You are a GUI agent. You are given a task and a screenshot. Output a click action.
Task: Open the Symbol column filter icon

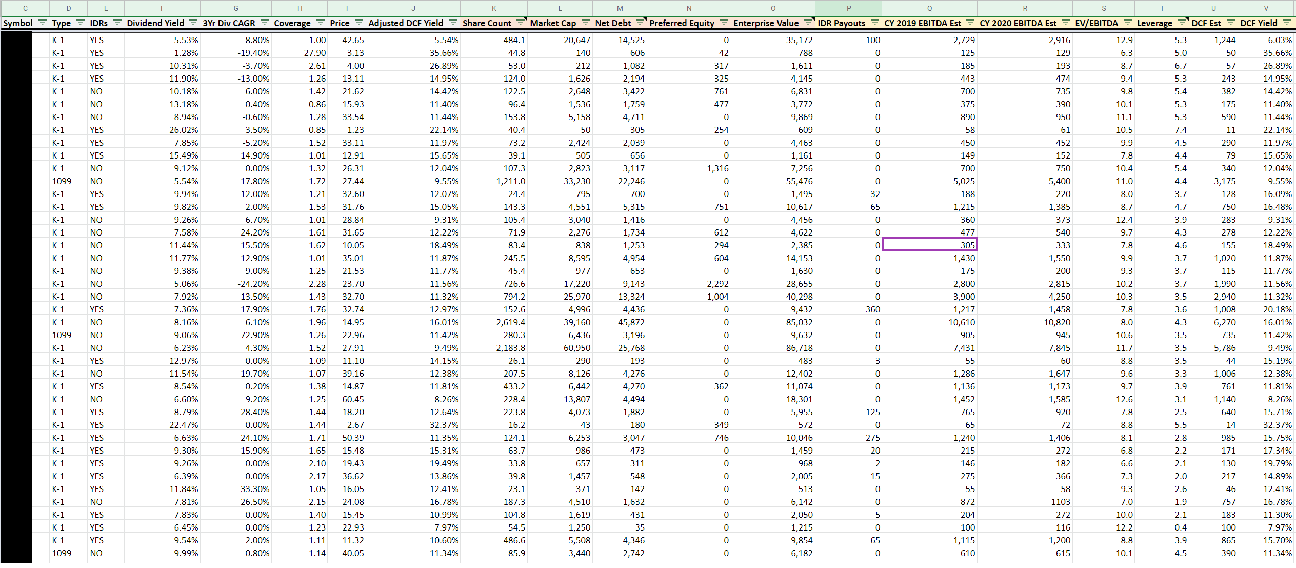point(43,23)
